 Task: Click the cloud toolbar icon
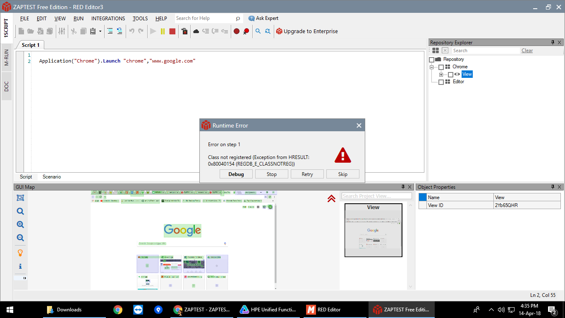point(196,31)
